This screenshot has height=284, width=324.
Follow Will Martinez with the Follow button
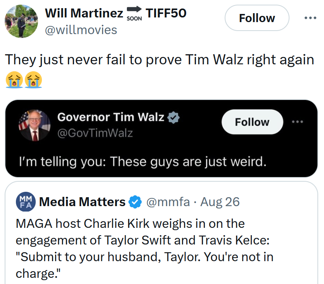[x=256, y=18]
